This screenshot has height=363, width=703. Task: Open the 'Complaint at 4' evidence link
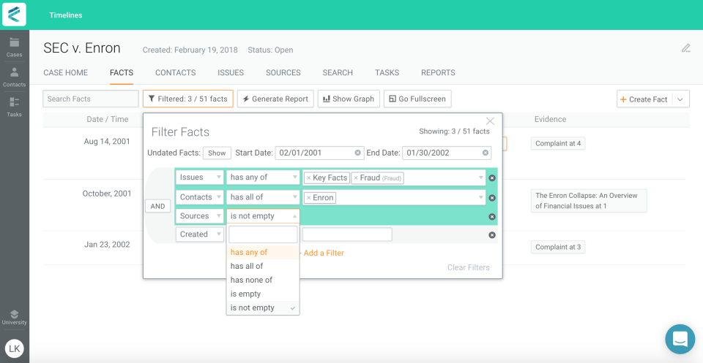(x=558, y=143)
